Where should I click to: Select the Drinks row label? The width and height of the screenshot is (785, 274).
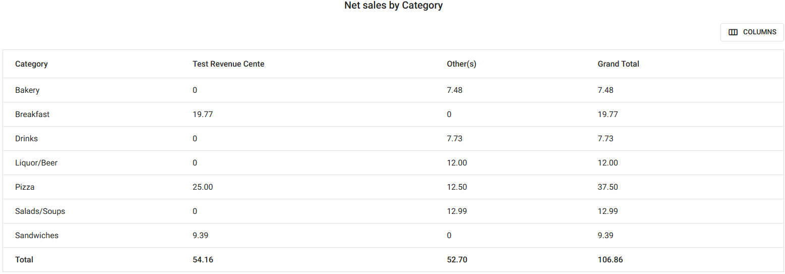tap(26, 139)
